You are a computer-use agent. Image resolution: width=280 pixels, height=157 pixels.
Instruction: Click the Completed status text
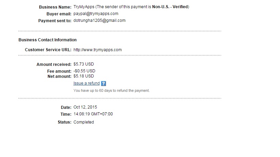pos(83,122)
